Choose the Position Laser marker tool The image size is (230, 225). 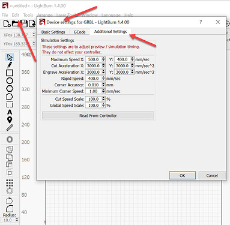tap(10, 120)
